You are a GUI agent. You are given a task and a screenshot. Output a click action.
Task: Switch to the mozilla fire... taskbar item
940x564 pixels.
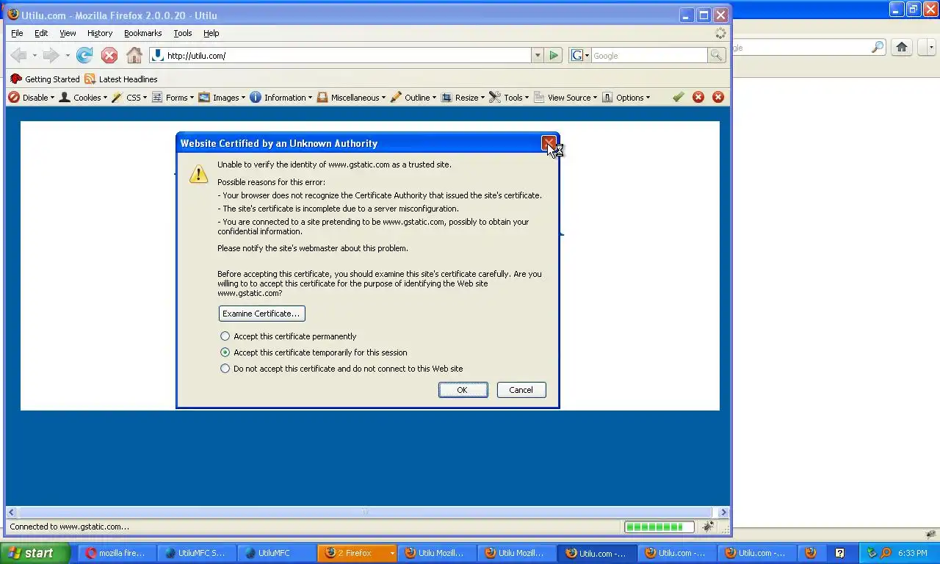(116, 553)
